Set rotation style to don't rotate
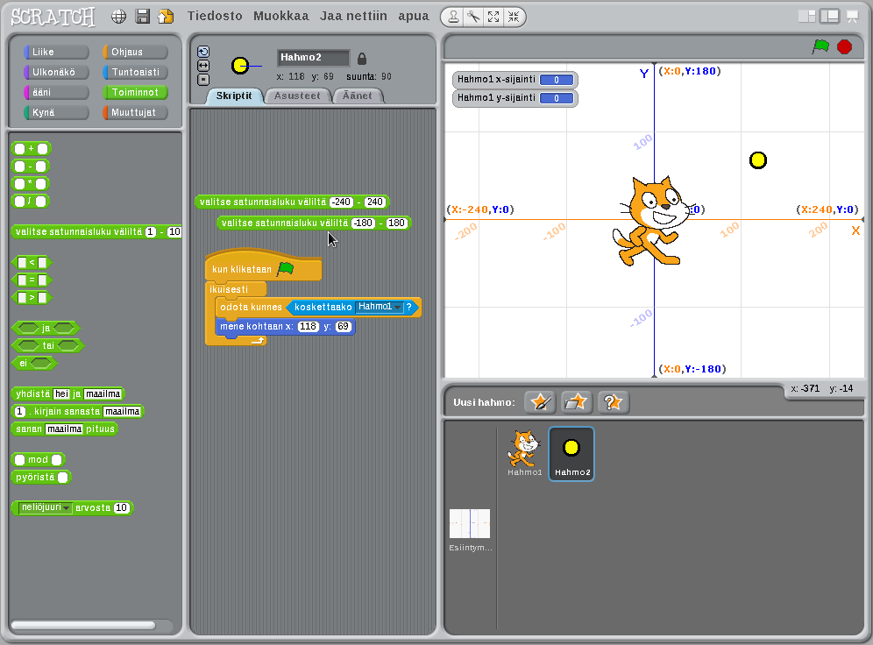This screenshot has height=645, width=873. click(x=203, y=80)
